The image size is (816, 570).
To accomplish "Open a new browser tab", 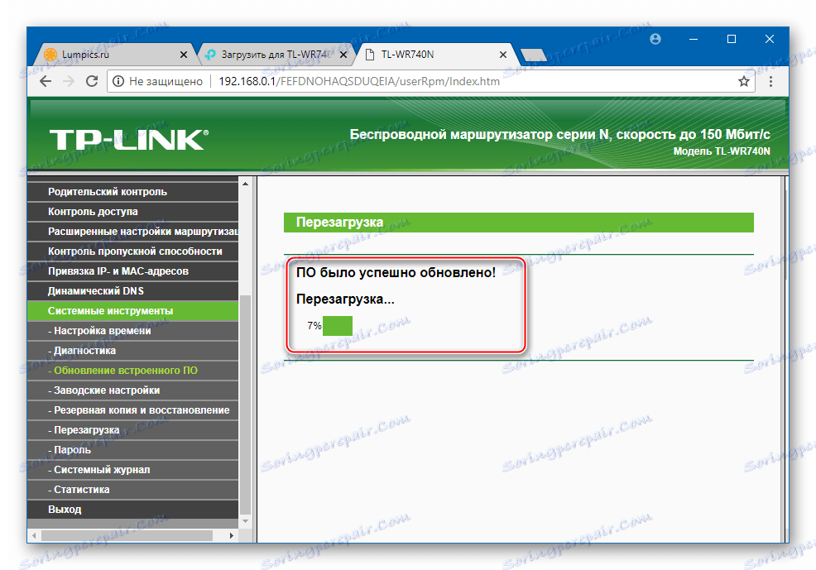I will [533, 55].
